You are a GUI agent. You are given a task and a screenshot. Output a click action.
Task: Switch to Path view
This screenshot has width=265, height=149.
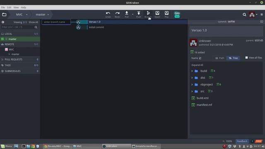(219, 58)
